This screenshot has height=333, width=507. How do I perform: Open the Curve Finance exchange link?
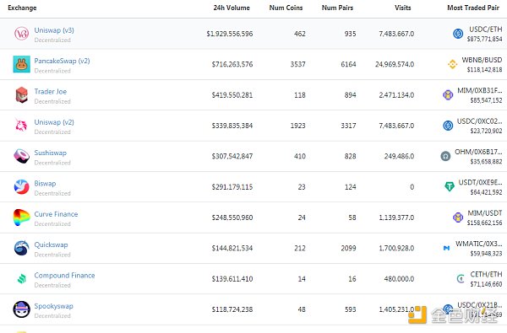(56, 214)
